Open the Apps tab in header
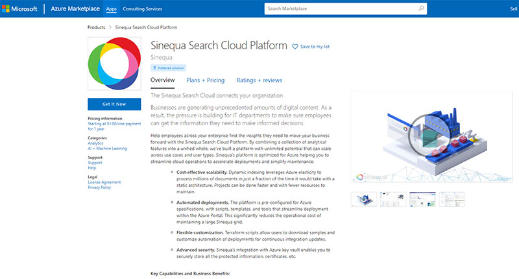Image resolution: width=519 pixels, height=279 pixels. point(112,10)
